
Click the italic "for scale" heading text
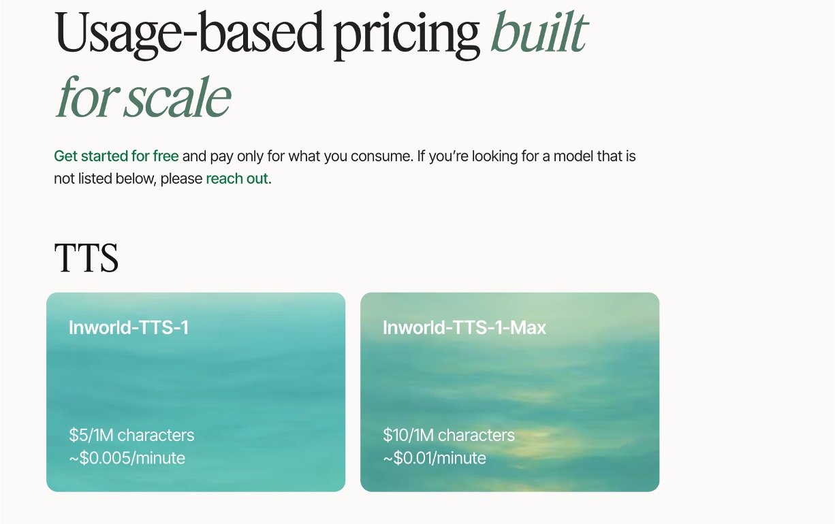pos(143,97)
